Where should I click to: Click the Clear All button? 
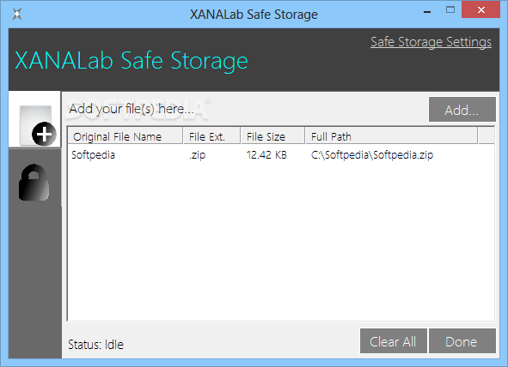[x=393, y=341]
